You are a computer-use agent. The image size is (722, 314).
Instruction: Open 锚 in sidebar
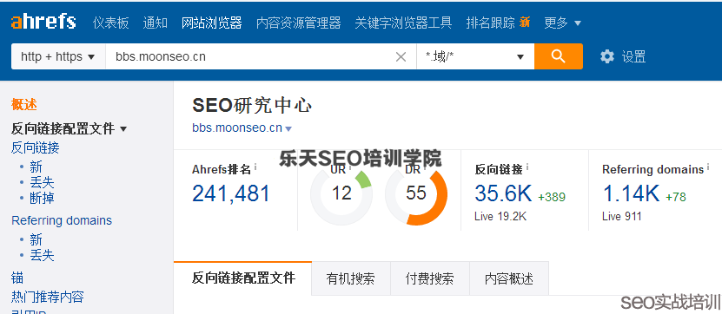click(17, 278)
